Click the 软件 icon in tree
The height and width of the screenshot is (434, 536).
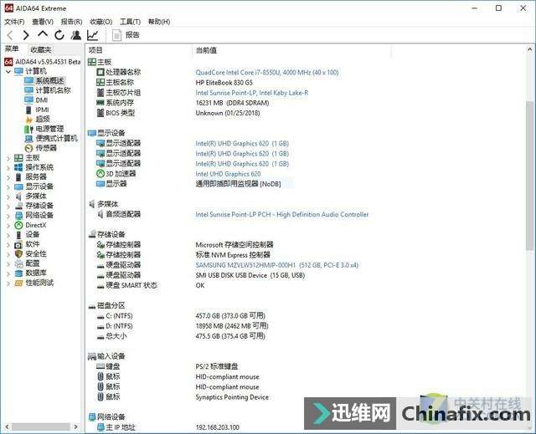coord(18,244)
